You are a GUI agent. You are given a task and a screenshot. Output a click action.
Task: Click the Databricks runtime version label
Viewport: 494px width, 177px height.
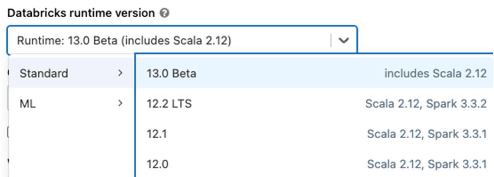[x=81, y=13]
